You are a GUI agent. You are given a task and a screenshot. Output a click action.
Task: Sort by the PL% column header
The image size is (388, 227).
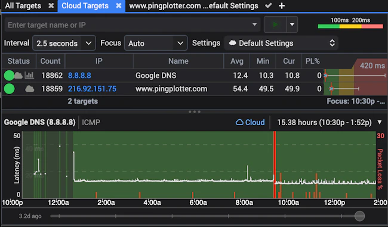click(x=313, y=61)
